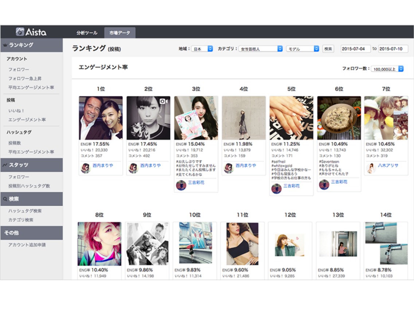This screenshot has height=310, width=414.
Task: Switch to the 市場データ tab
Action: coord(120,33)
